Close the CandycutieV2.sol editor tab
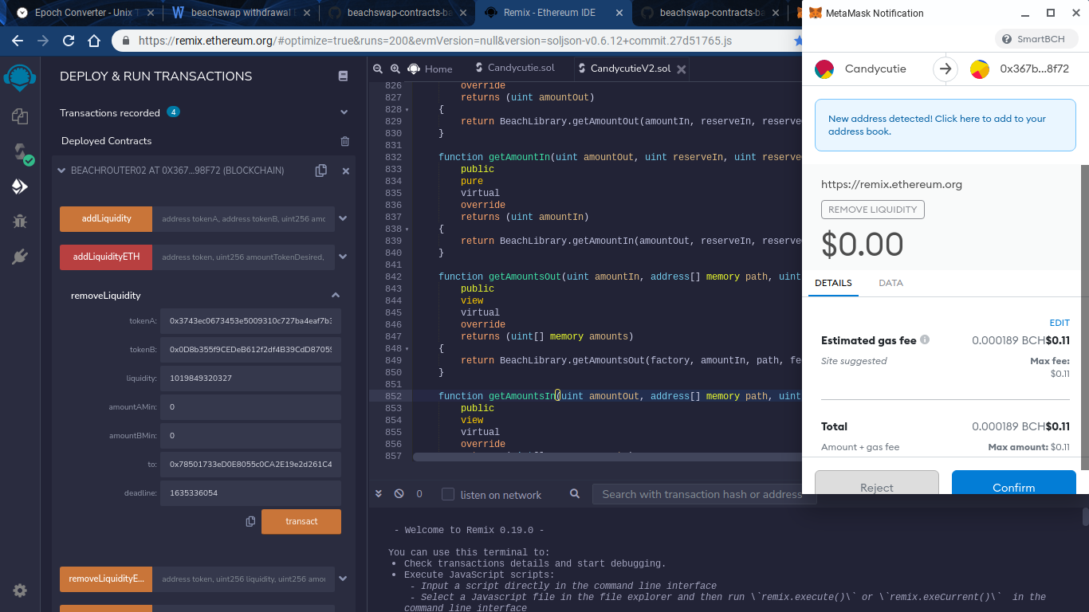This screenshot has height=612, width=1089. click(x=681, y=69)
